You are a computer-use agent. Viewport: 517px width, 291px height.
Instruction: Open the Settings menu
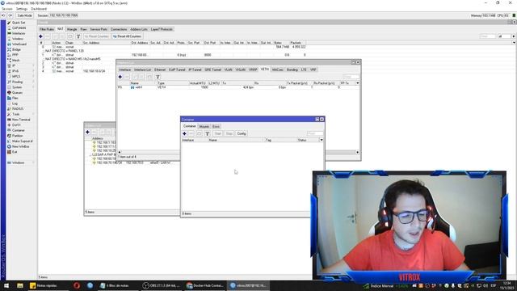click(22, 9)
